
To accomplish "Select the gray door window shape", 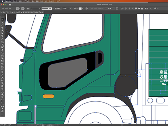I will coord(68,73).
